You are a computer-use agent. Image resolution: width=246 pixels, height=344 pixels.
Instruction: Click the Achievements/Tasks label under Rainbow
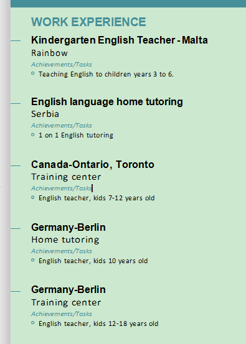pyautogui.click(x=62, y=65)
